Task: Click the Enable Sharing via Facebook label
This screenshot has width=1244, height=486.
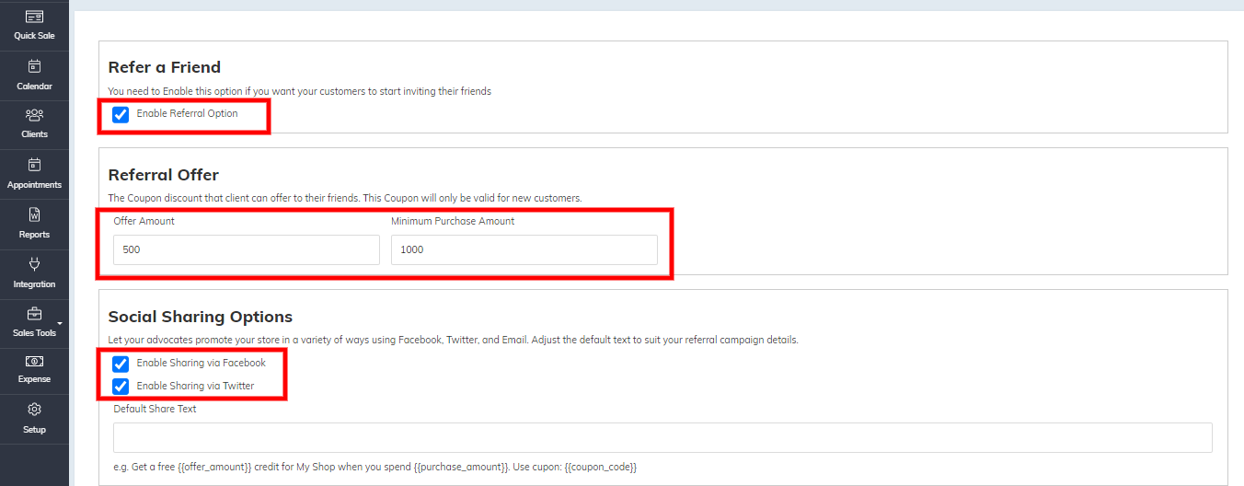Action: click(x=201, y=363)
